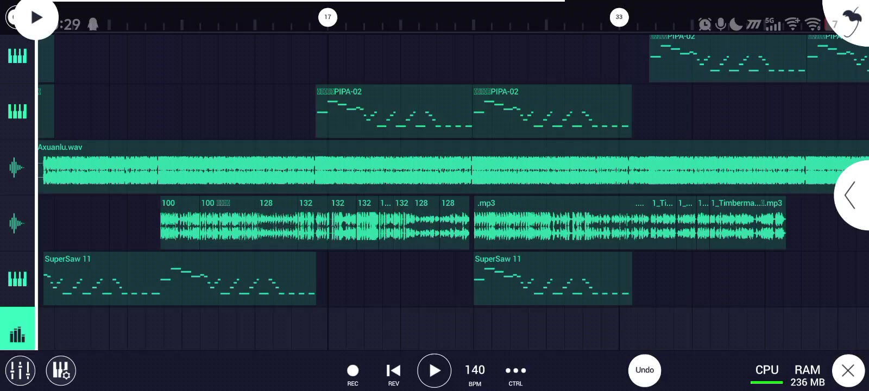869x391 pixels.
Task: Select the second piano track icon
Action: click(x=17, y=111)
